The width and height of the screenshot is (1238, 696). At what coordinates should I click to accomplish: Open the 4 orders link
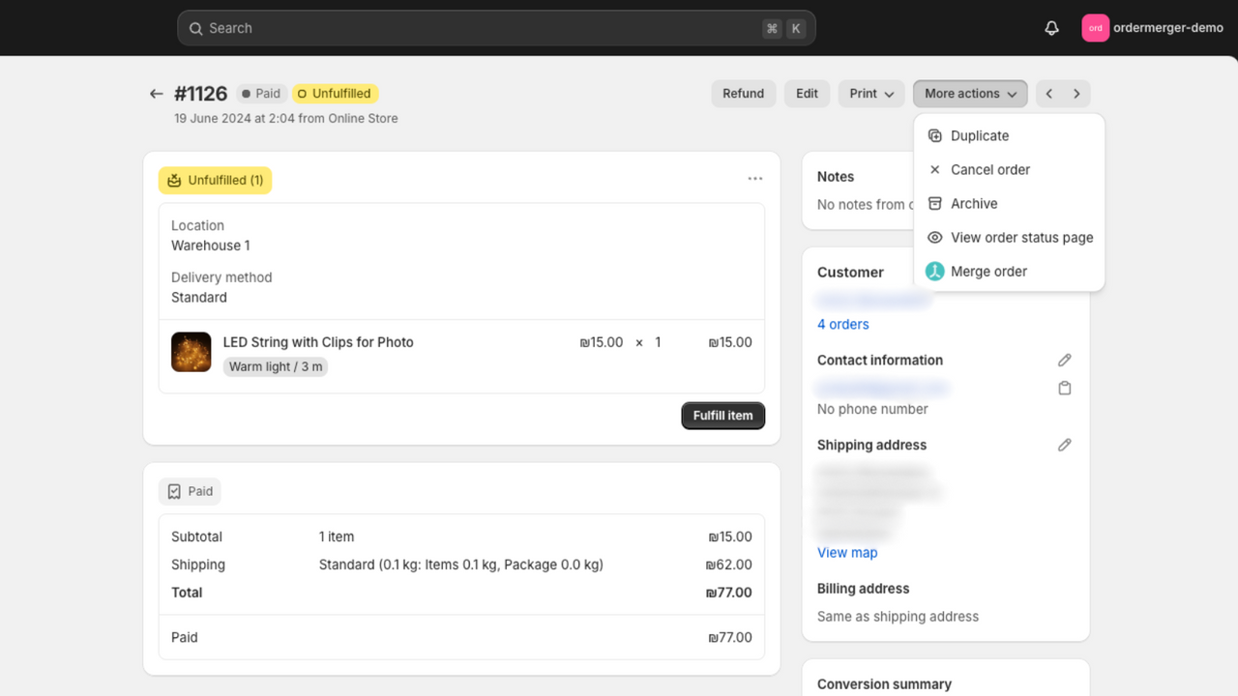[x=843, y=324]
